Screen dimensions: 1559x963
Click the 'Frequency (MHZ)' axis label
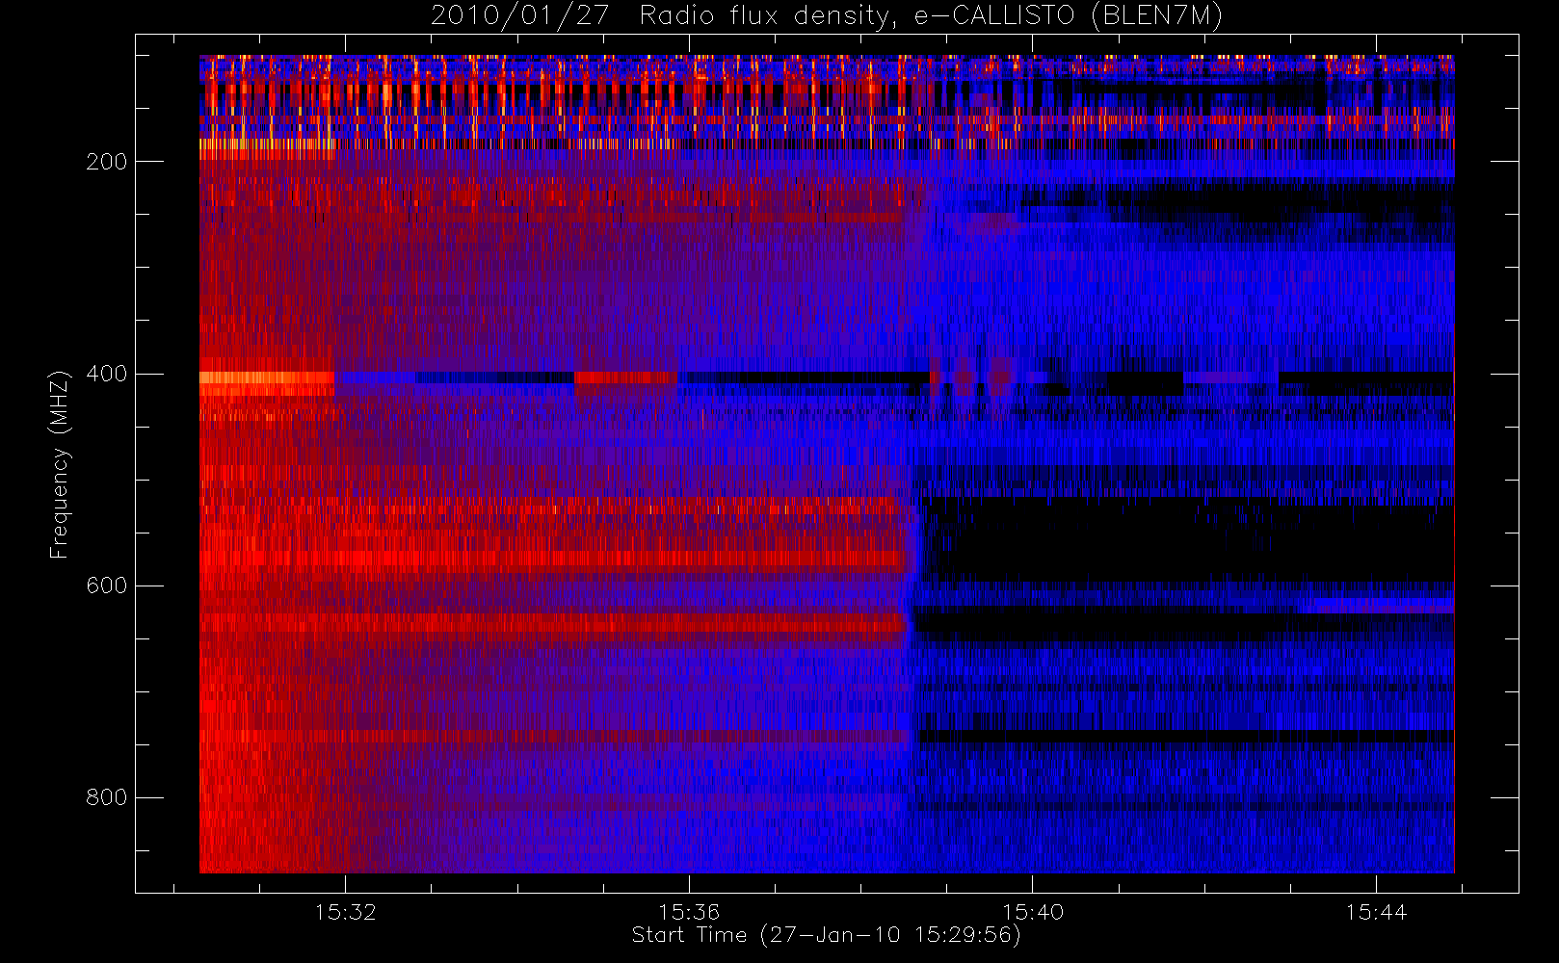pyautogui.click(x=60, y=464)
